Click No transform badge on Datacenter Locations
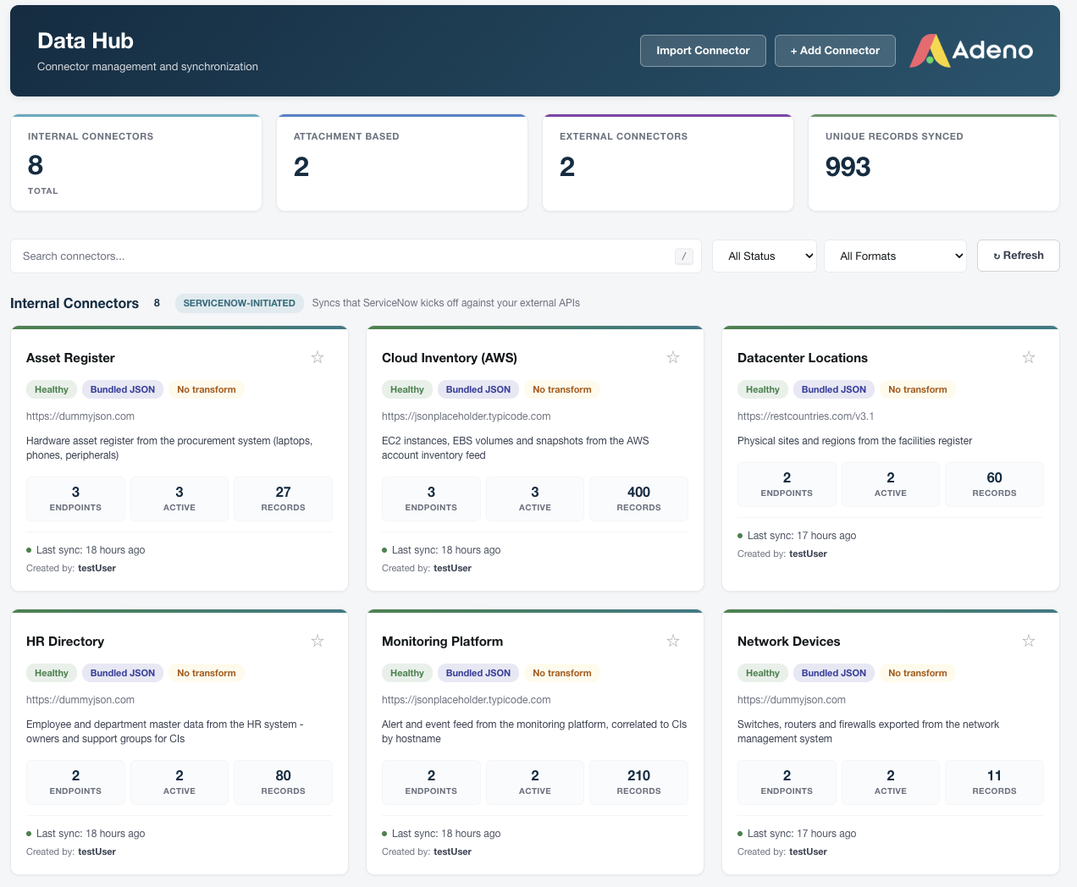The image size is (1077, 887). [x=918, y=389]
